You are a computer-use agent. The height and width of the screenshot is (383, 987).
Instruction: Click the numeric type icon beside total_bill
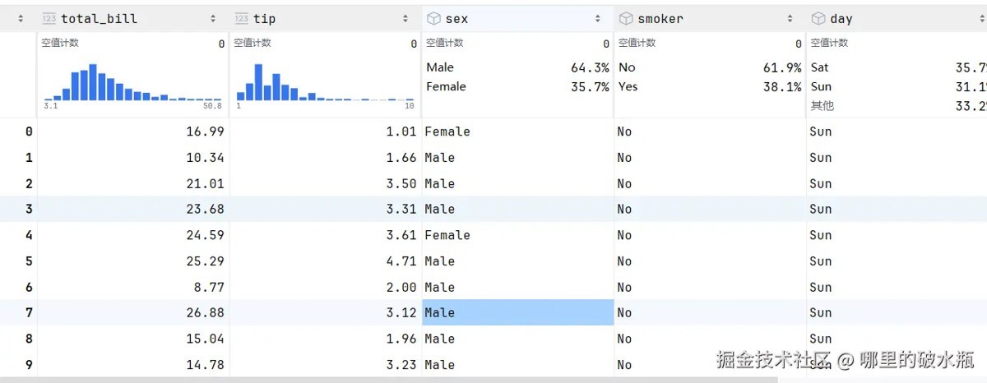click(49, 19)
